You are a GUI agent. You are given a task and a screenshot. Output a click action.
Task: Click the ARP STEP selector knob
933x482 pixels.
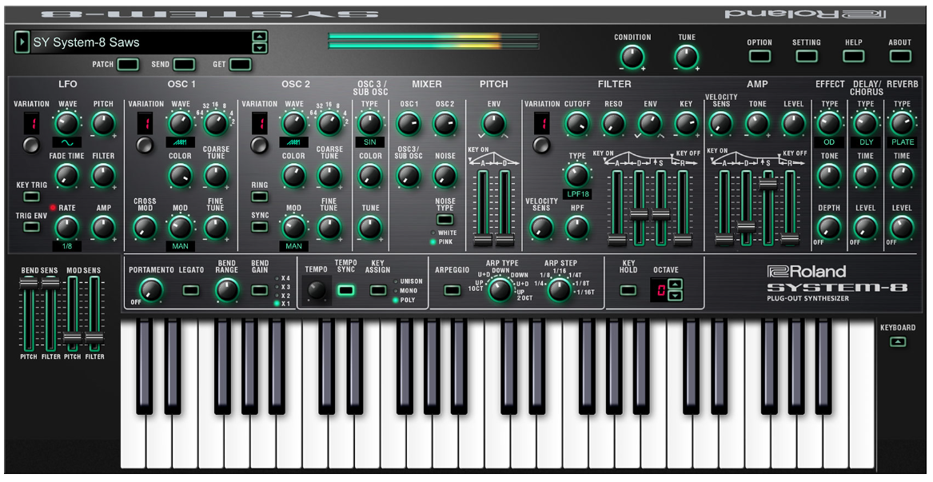(x=559, y=290)
